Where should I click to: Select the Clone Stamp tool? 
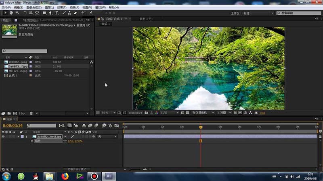point(69,13)
